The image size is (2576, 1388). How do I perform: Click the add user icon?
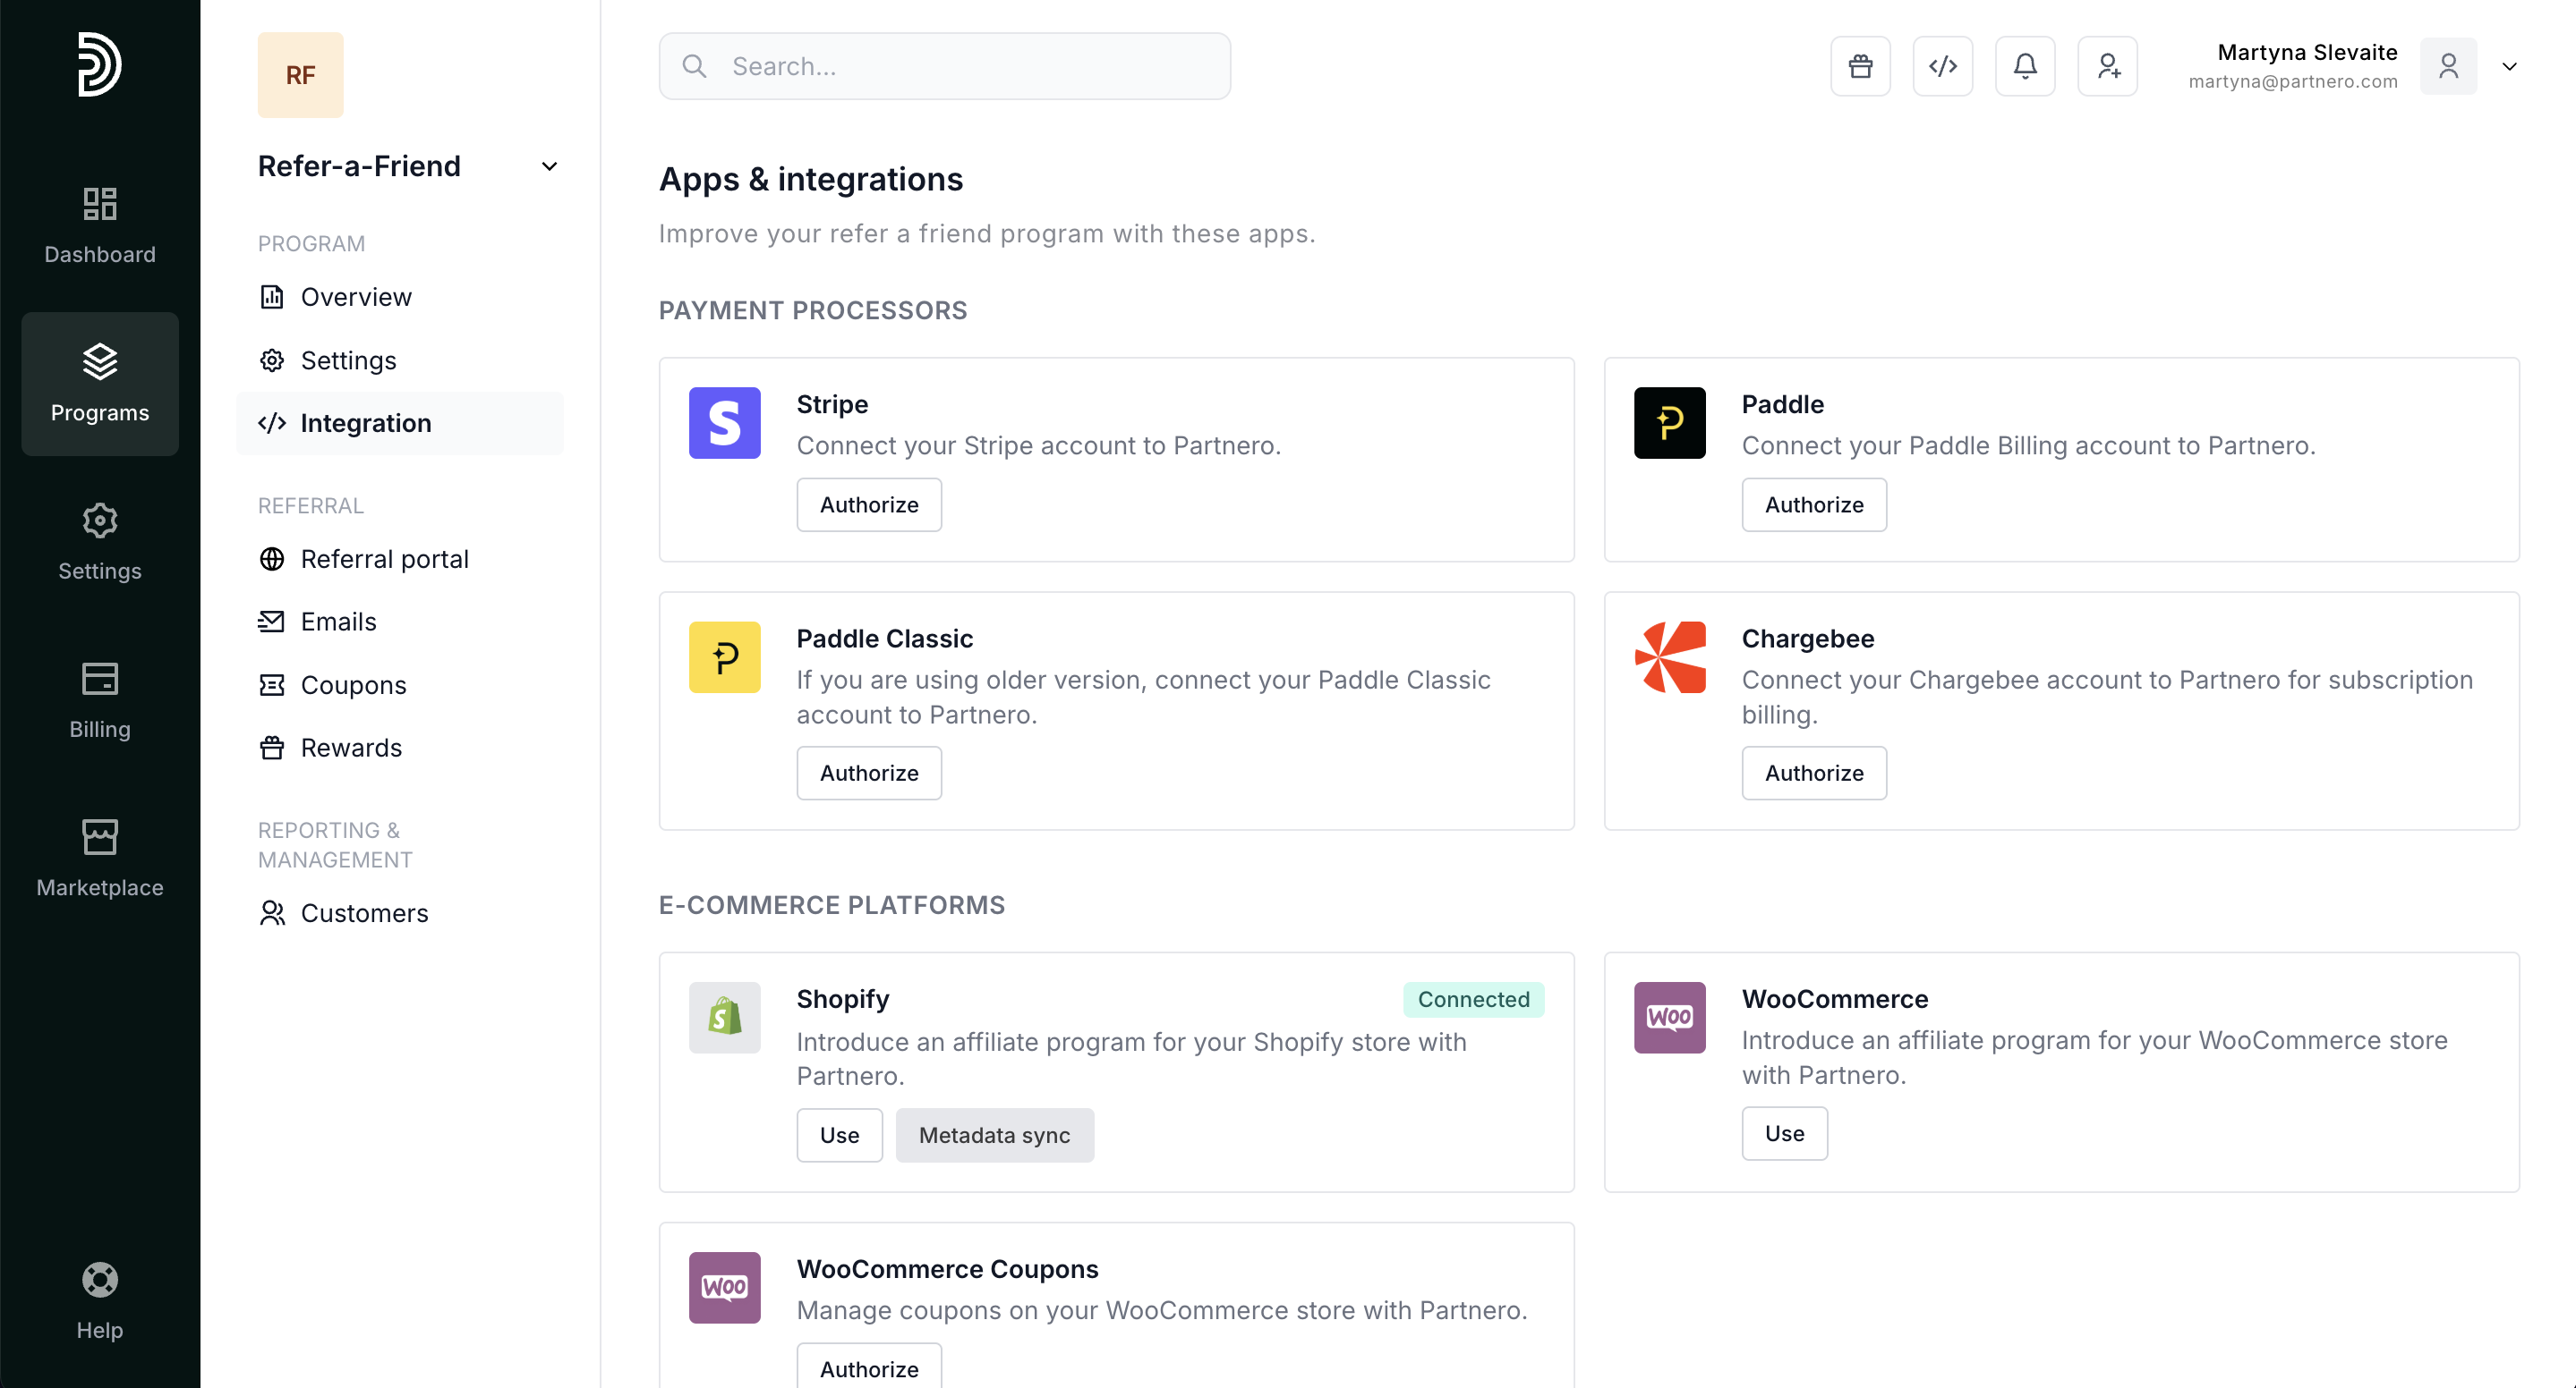tap(2107, 66)
